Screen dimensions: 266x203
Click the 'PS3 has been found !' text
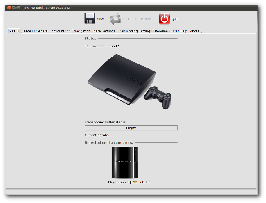click(x=101, y=46)
